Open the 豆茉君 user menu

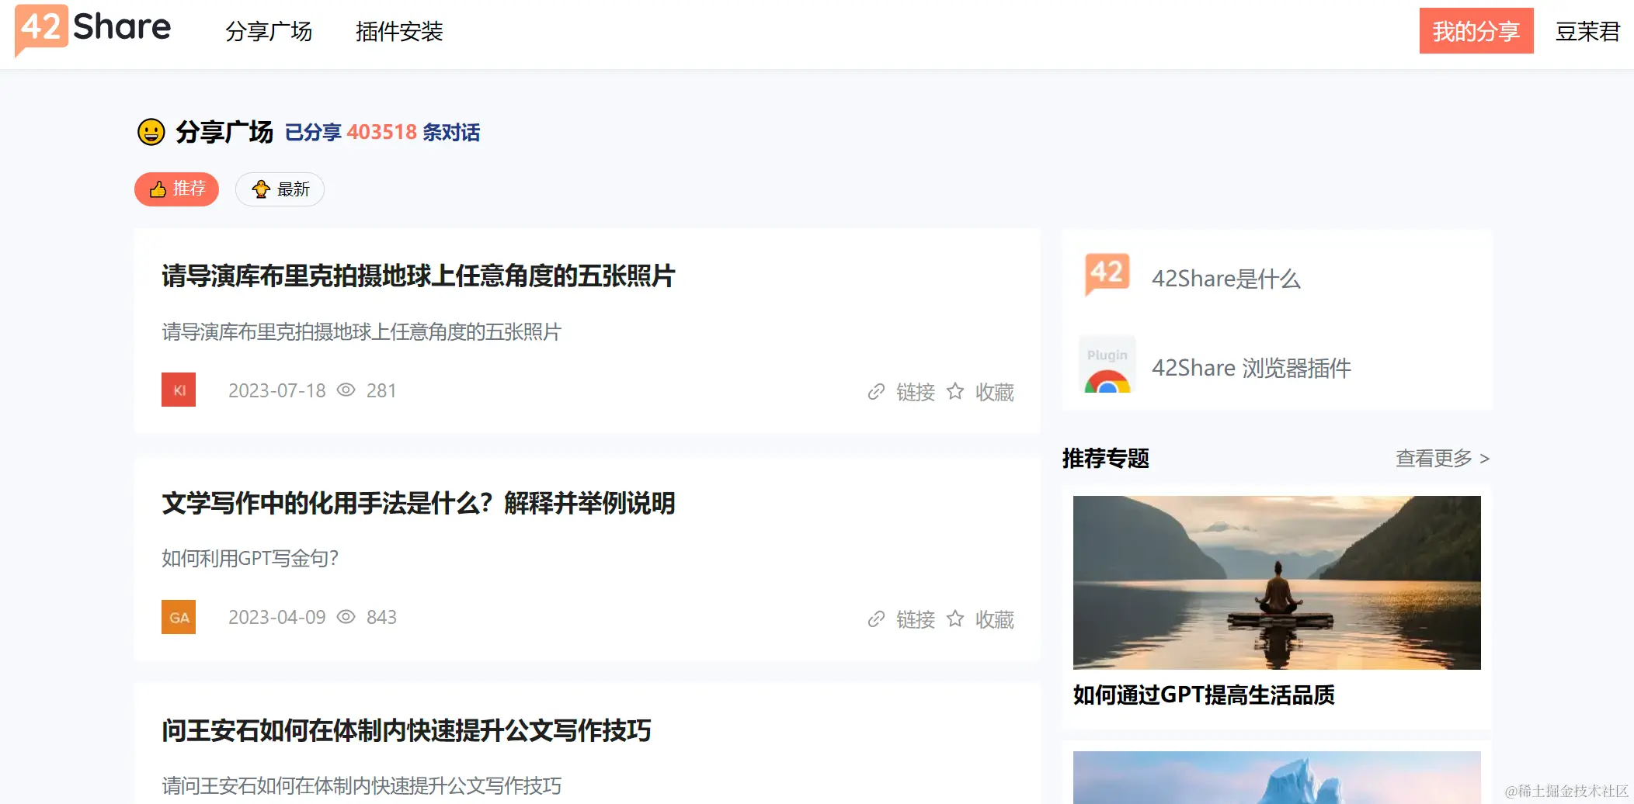click(x=1587, y=31)
